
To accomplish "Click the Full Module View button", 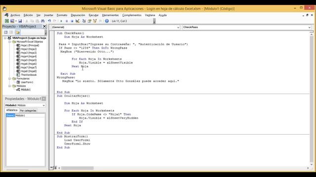I will pos(55,168).
